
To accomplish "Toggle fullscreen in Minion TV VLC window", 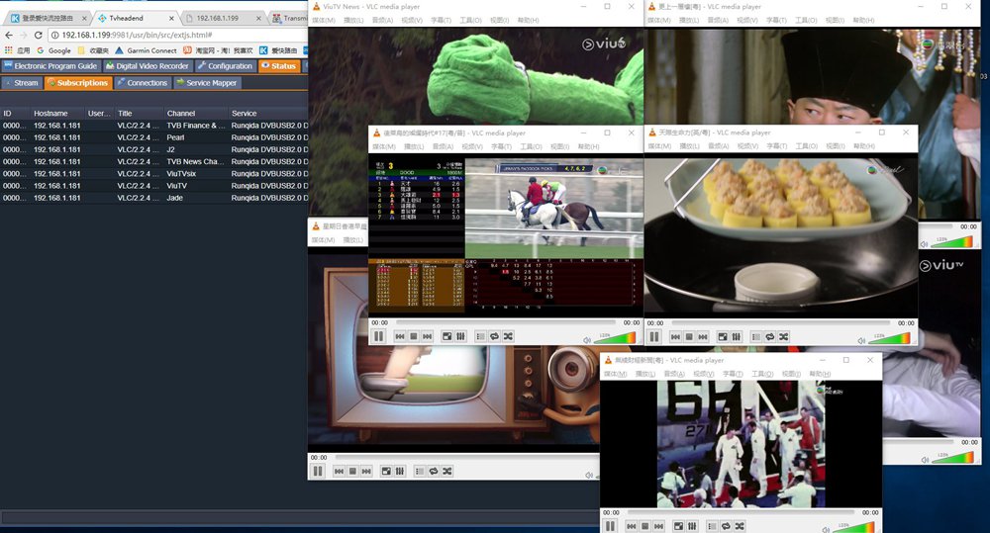I will (x=386, y=471).
